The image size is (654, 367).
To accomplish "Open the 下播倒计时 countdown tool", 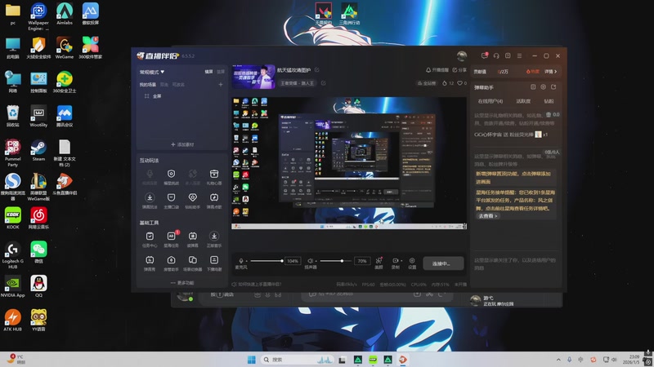I will pos(214,263).
